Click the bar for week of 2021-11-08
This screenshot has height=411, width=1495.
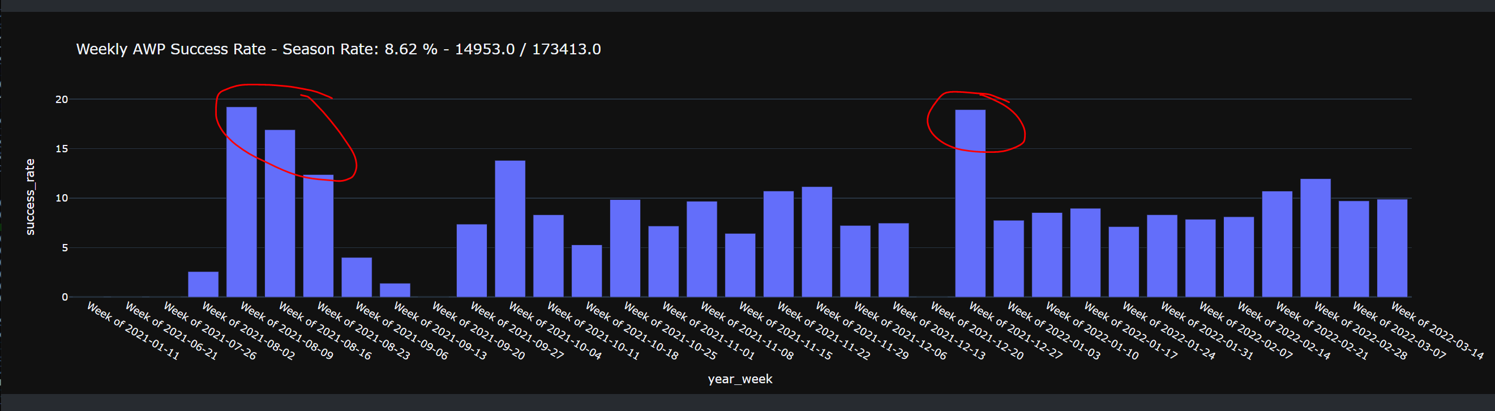tap(701, 250)
